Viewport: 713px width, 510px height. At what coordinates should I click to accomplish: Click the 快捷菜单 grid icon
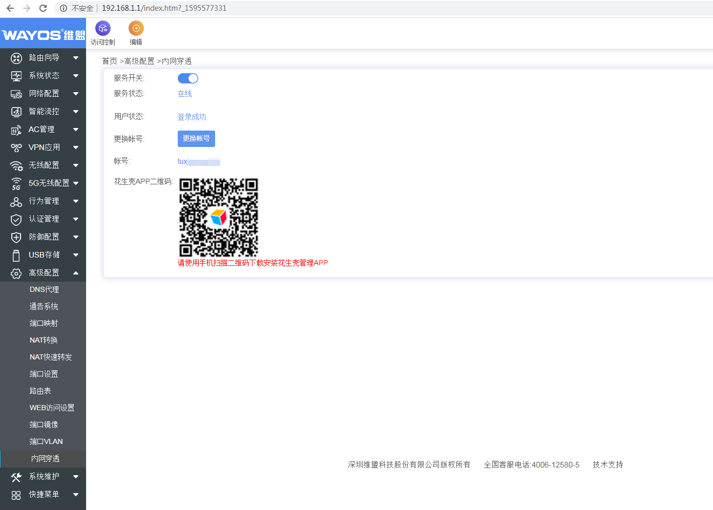point(16,495)
